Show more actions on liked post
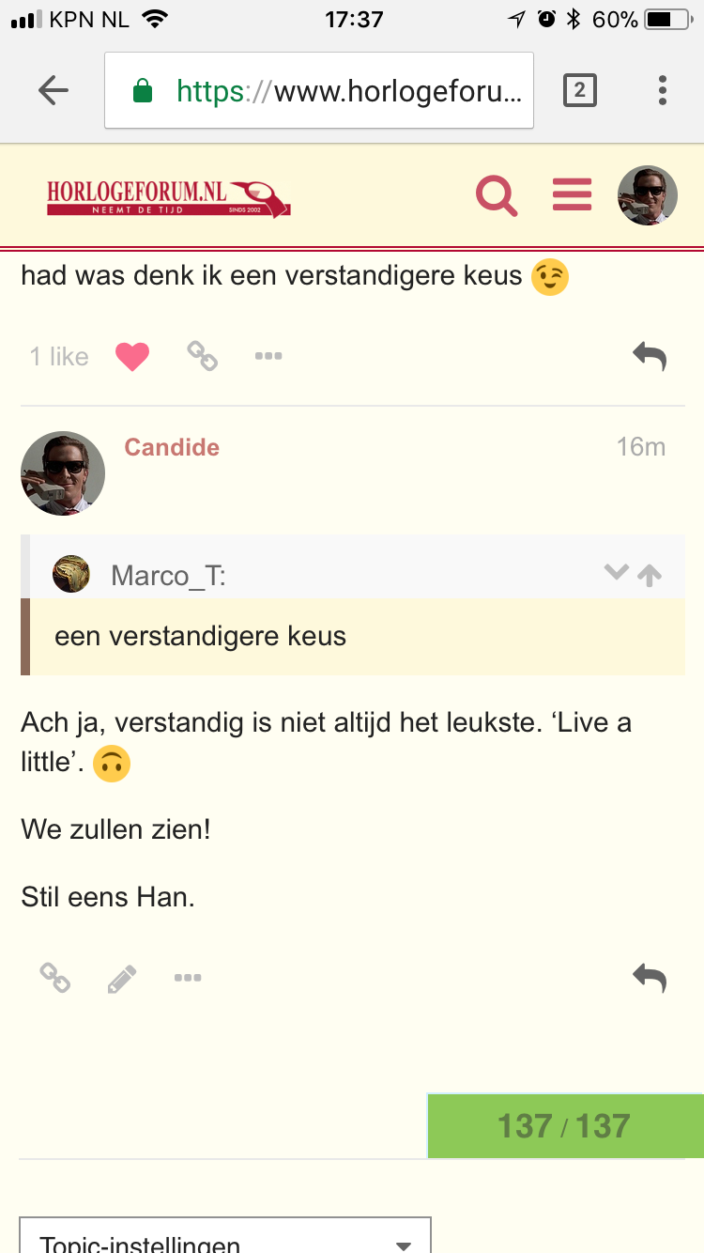 tap(268, 356)
